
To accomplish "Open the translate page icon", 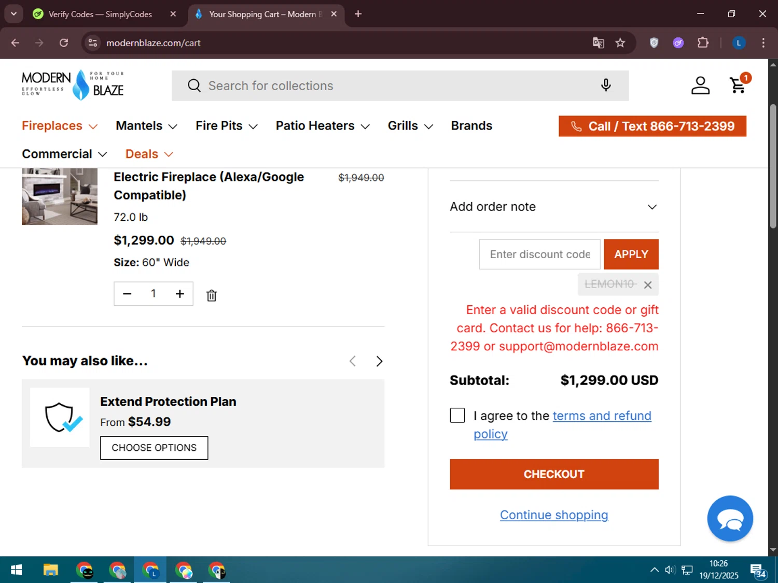I will (599, 43).
